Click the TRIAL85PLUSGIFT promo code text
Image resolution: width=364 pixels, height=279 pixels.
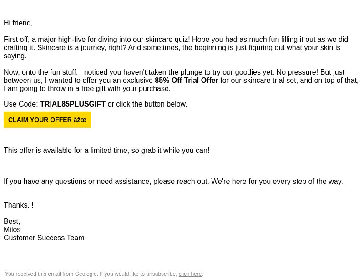(73, 104)
